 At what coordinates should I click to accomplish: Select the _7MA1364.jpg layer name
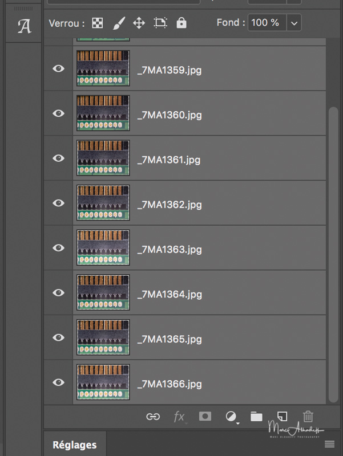coord(170,294)
